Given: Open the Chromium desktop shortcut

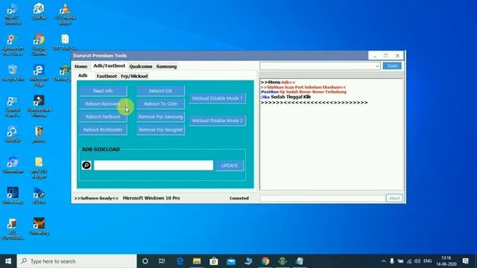Looking at the screenshot, I should click(13, 165).
